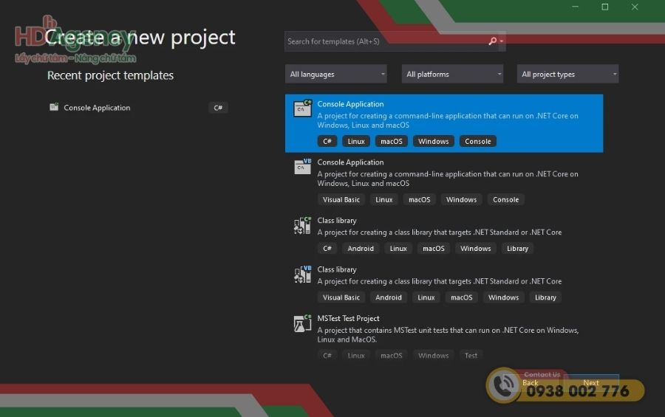The height and width of the screenshot is (417, 665).
Task: Maximize the Create a new project window
Action: point(604,7)
